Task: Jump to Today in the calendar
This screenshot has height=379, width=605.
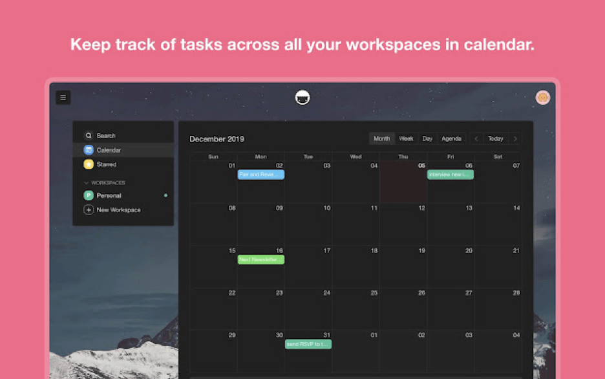Action: [496, 138]
